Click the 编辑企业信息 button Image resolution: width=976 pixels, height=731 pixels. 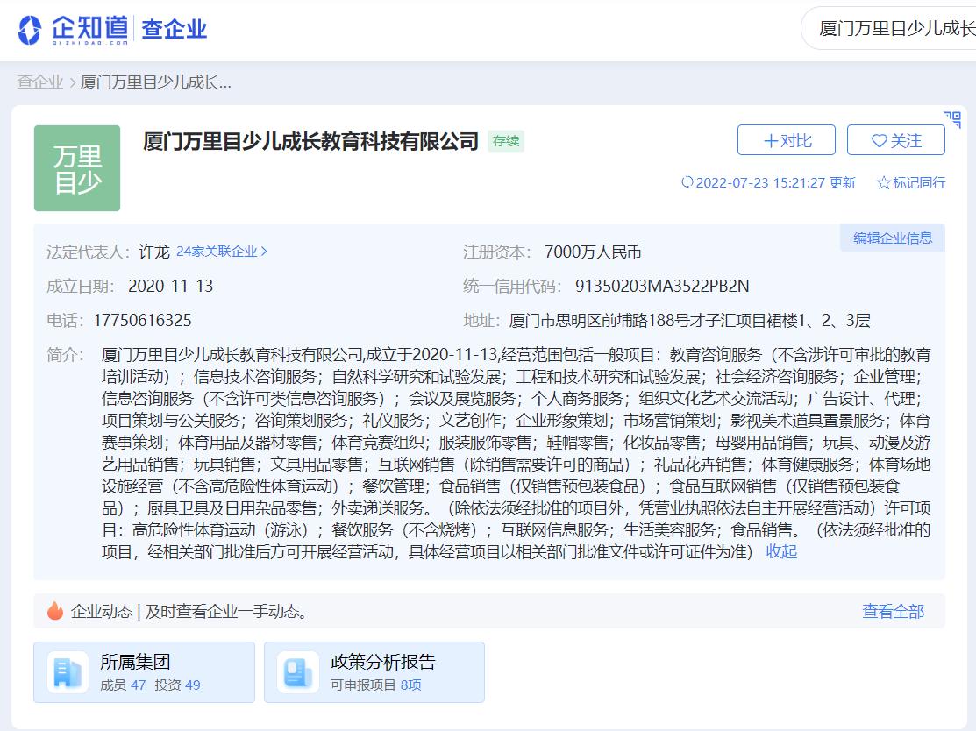[x=892, y=238]
